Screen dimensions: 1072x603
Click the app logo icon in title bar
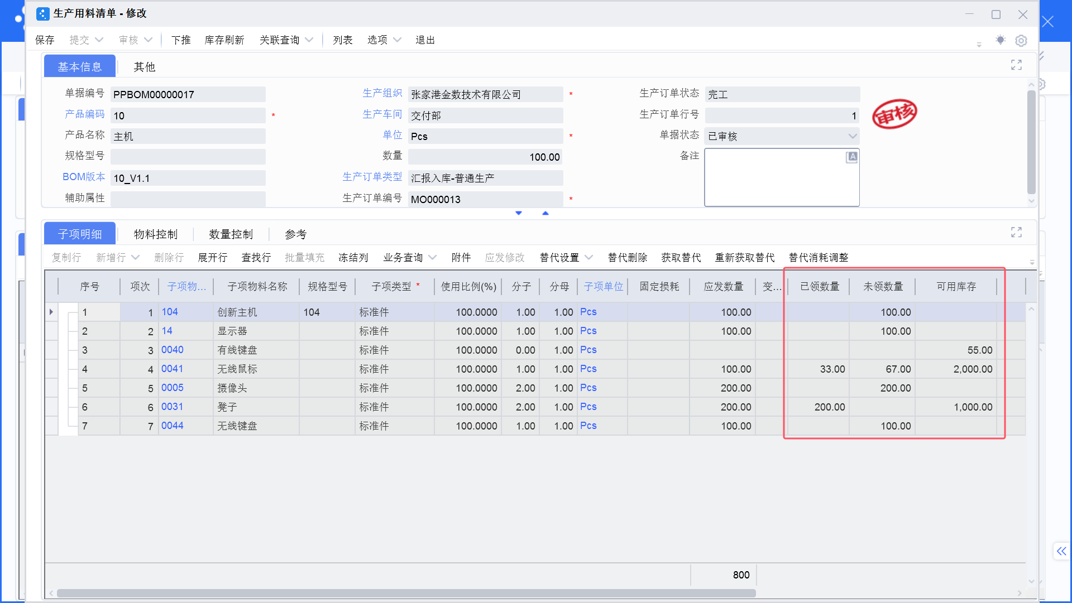click(42, 13)
